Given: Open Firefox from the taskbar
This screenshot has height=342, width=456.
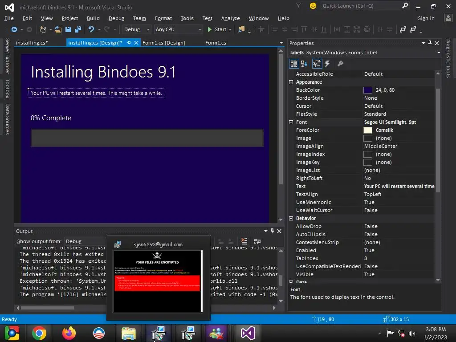Looking at the screenshot, I should (69, 333).
